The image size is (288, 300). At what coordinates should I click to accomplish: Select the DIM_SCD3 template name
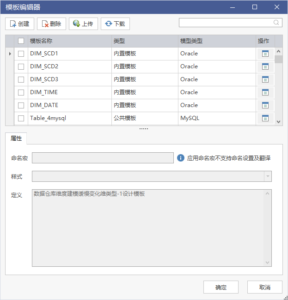[44, 79]
